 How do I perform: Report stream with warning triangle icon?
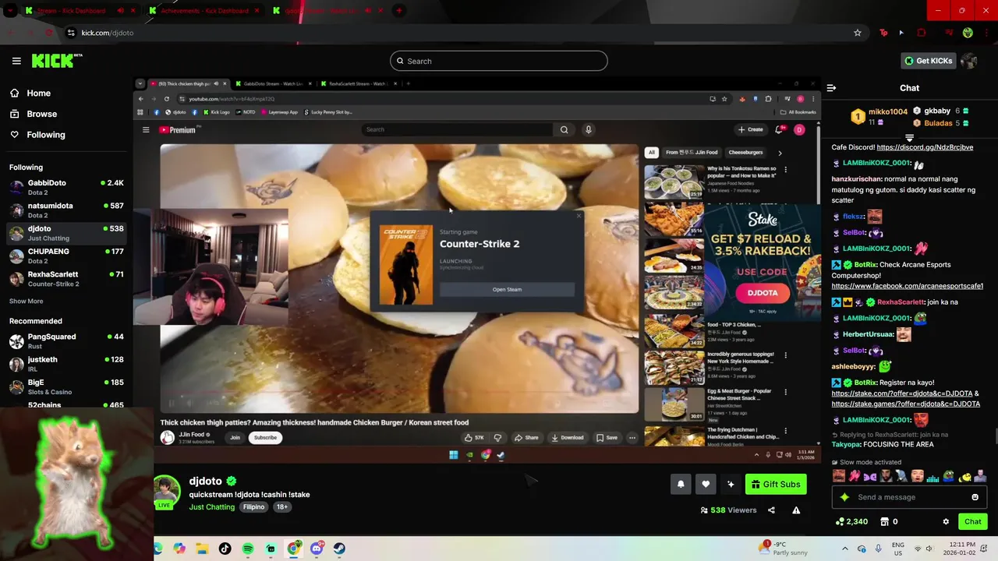796,510
